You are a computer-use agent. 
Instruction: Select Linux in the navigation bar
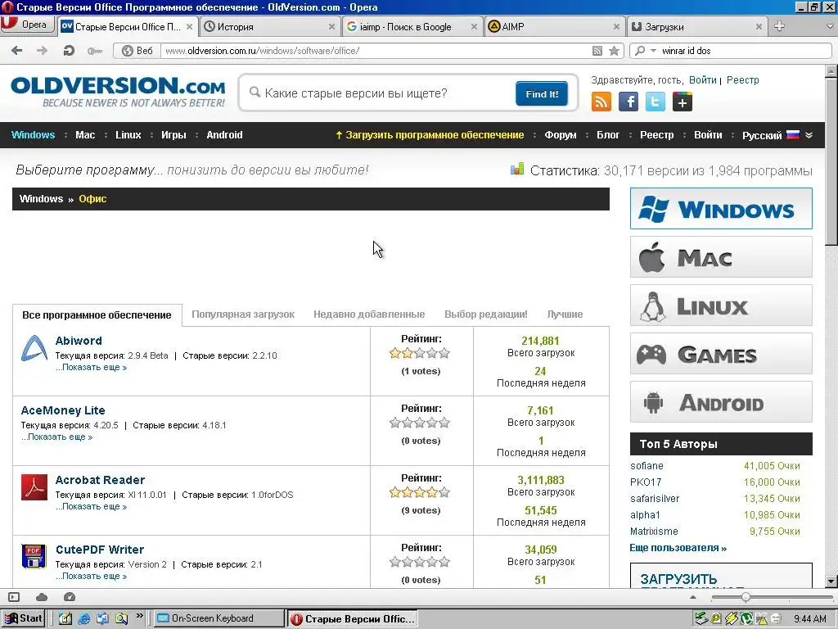click(128, 135)
